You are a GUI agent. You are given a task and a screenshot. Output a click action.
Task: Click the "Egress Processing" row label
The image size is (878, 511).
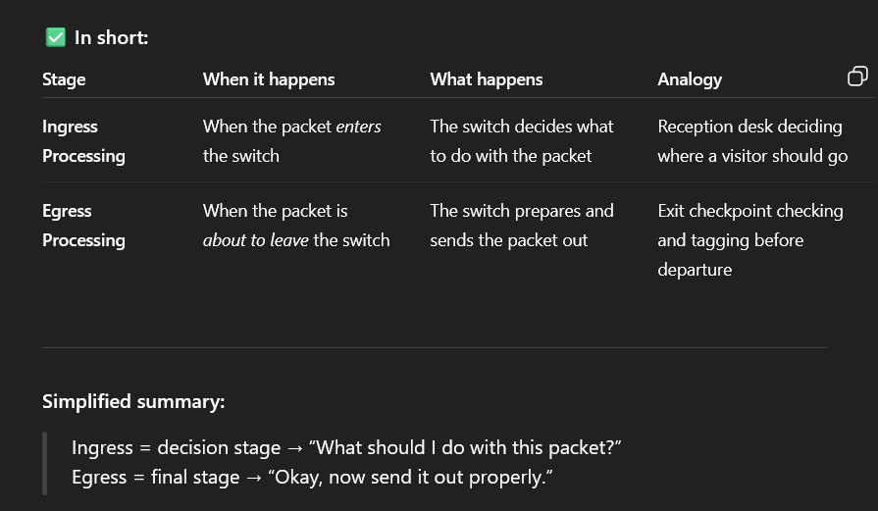pos(83,226)
